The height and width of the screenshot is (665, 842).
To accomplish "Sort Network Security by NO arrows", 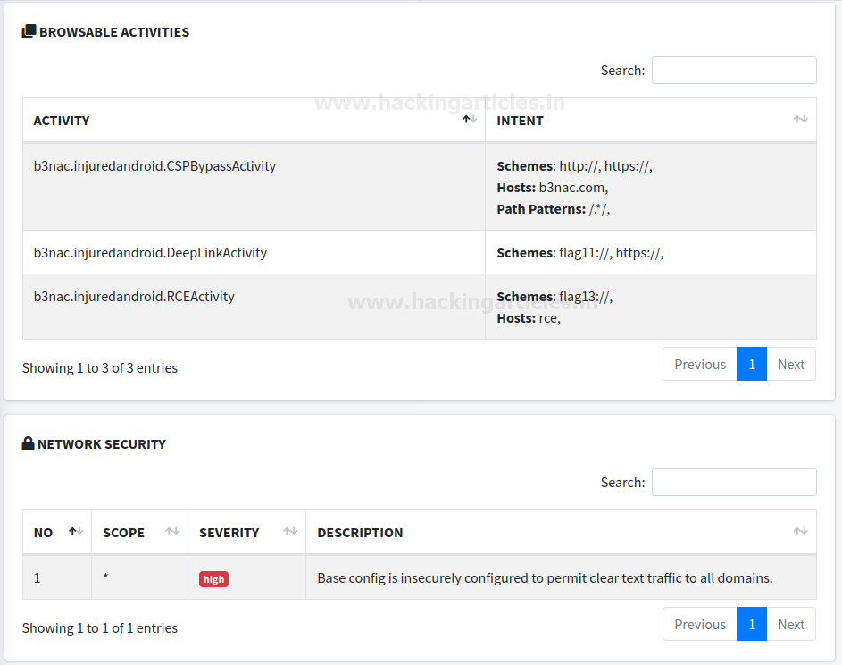I will (76, 532).
